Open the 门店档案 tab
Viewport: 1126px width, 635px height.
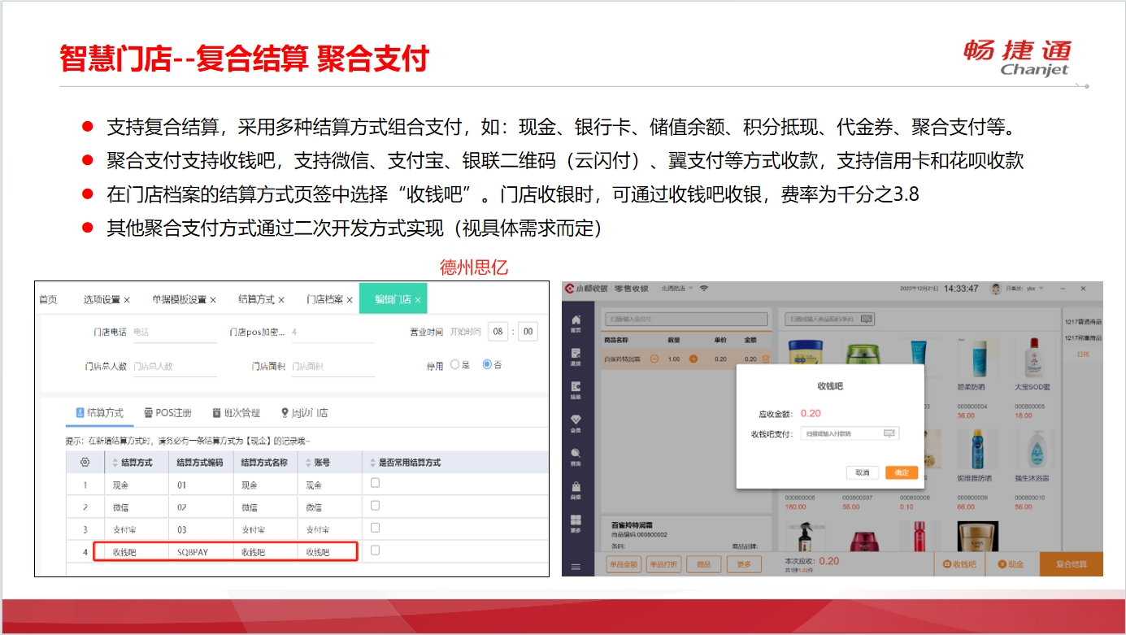329,299
